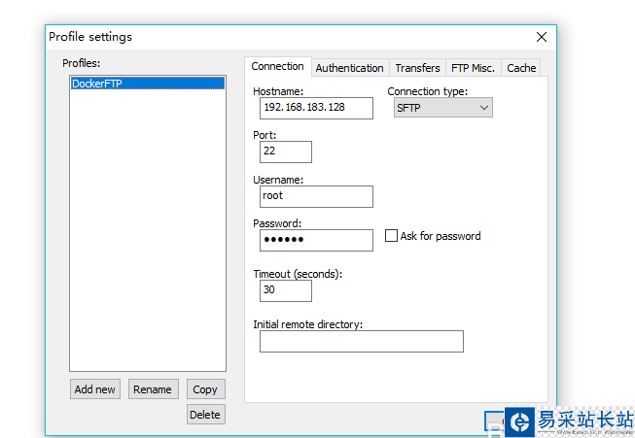This screenshot has height=438, width=635.
Task: Show the Cache tab
Action: coord(521,68)
